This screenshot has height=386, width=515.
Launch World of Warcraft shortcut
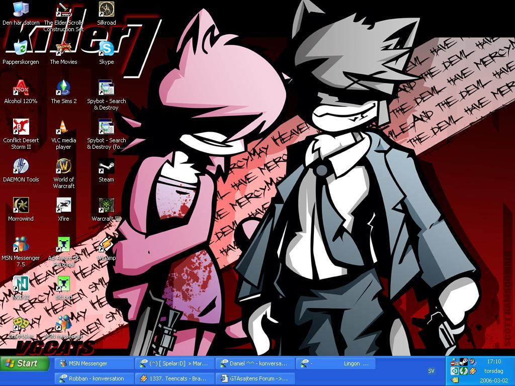click(63, 173)
